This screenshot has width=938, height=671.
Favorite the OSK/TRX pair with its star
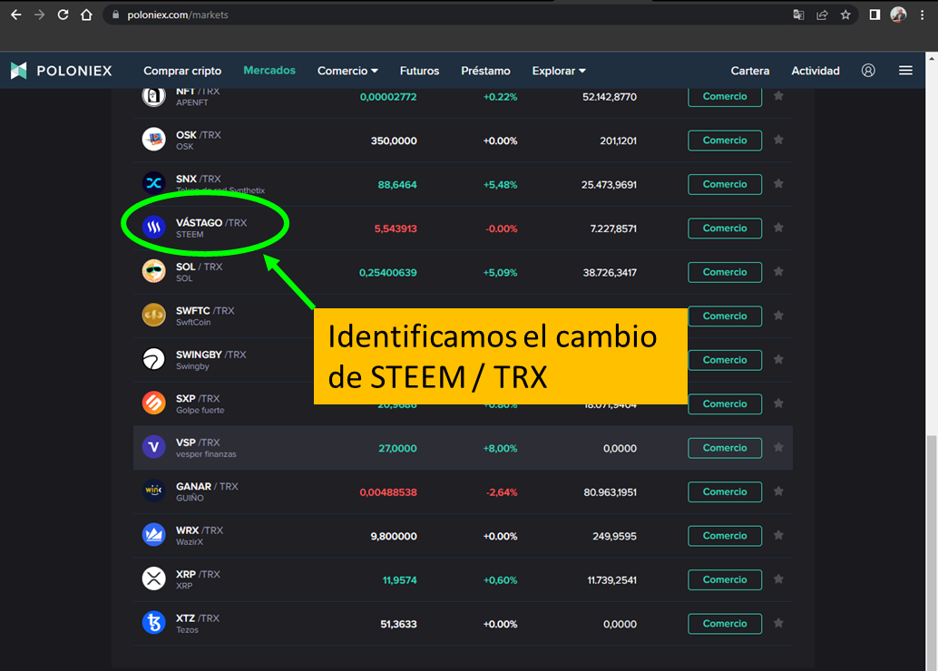point(778,140)
